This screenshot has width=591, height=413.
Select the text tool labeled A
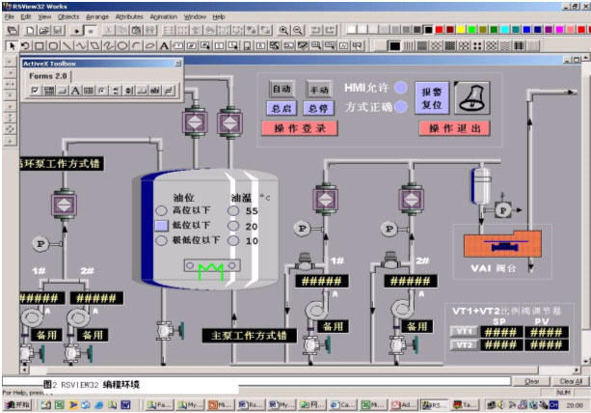(165, 44)
